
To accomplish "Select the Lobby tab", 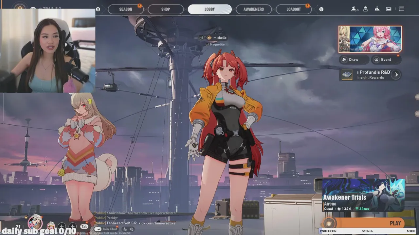I will click(209, 9).
